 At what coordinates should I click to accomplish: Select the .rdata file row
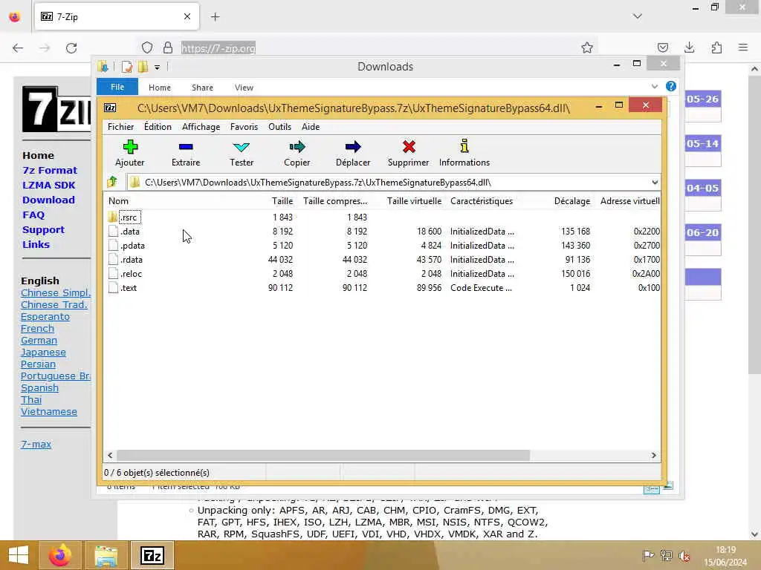click(383, 259)
